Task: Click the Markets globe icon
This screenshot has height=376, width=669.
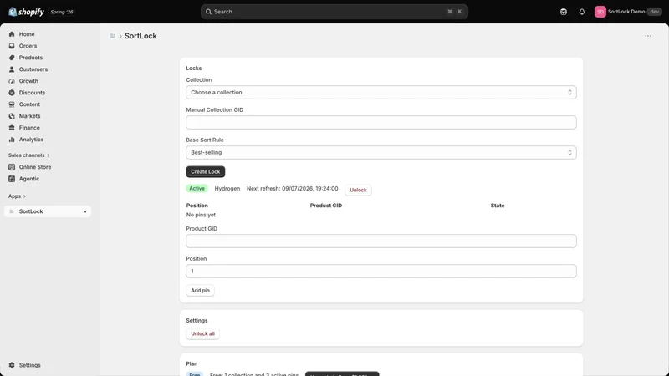Action: (12, 116)
